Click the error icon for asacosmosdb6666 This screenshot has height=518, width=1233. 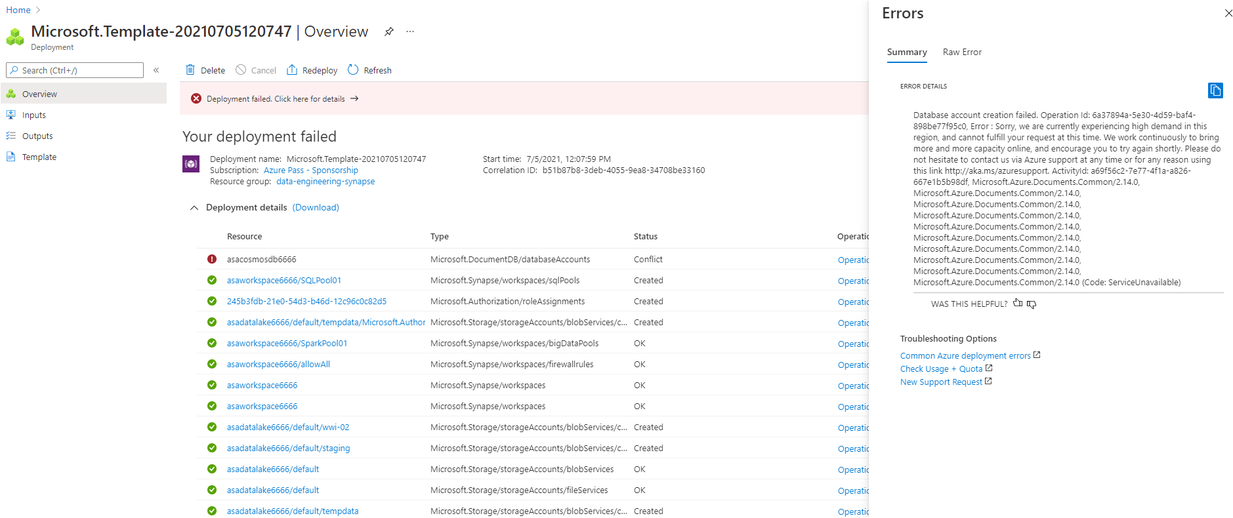click(x=212, y=259)
